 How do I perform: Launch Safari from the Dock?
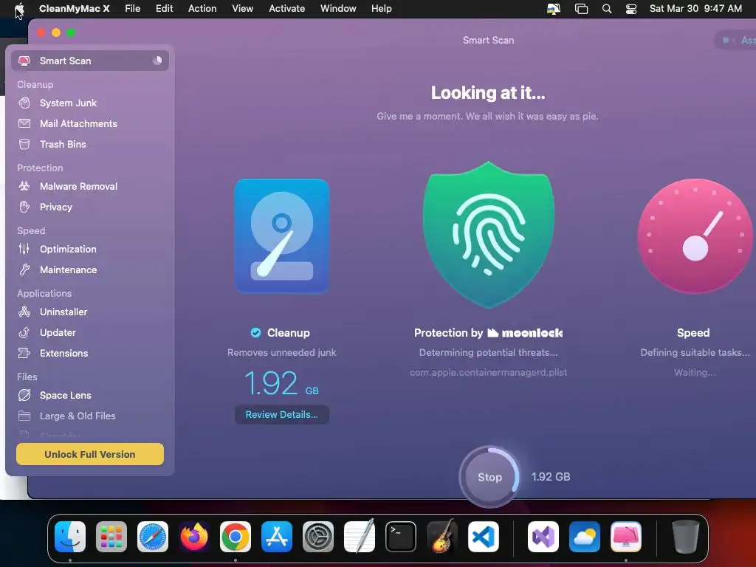153,537
